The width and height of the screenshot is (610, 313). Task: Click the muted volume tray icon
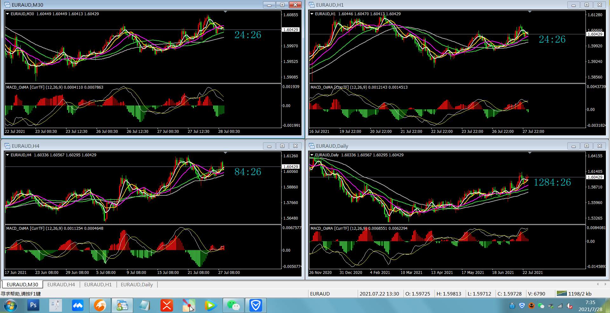[570, 306]
